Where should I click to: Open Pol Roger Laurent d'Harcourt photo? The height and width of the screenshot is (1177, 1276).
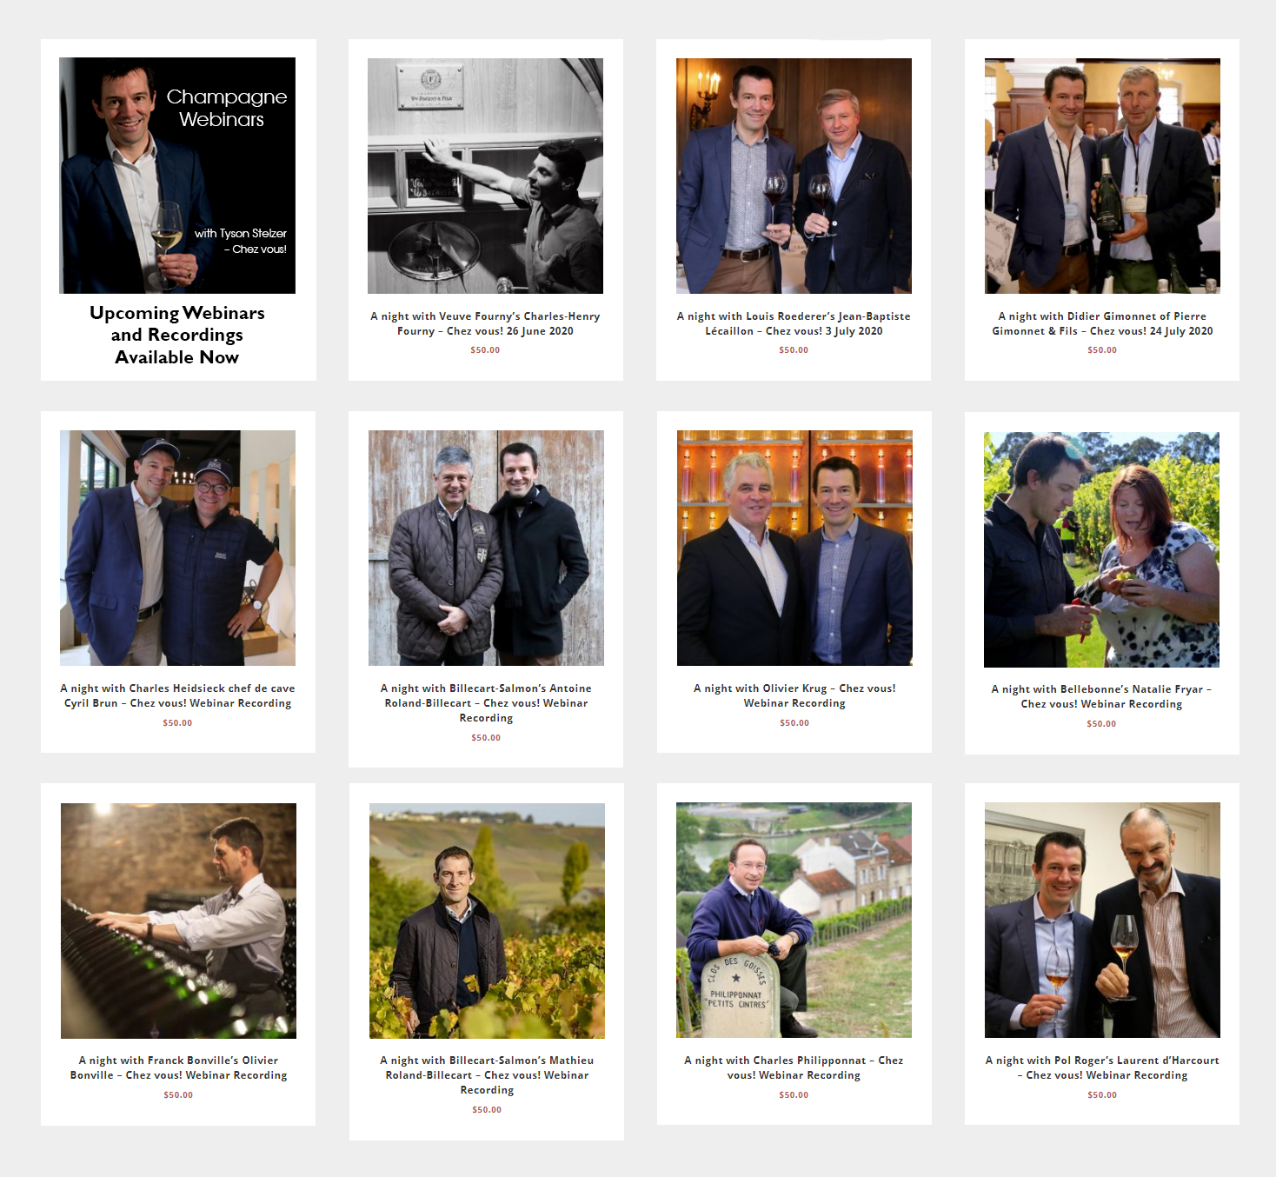[x=1102, y=920]
